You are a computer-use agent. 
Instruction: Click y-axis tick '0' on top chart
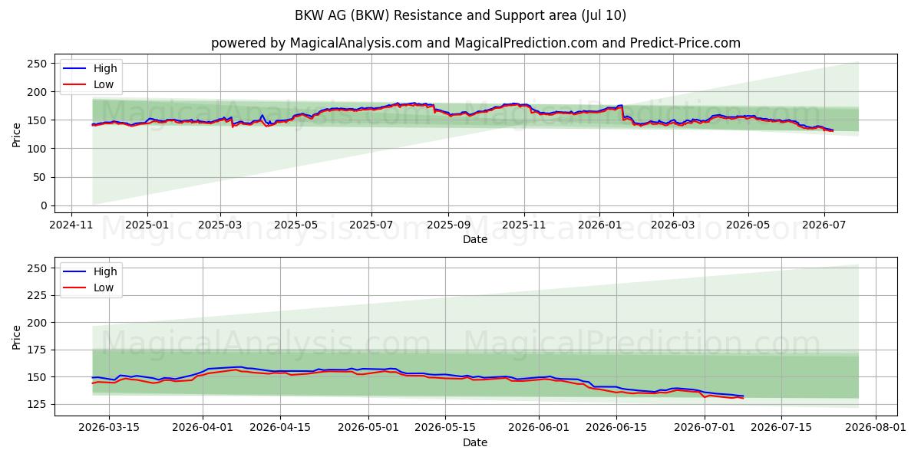45,205
